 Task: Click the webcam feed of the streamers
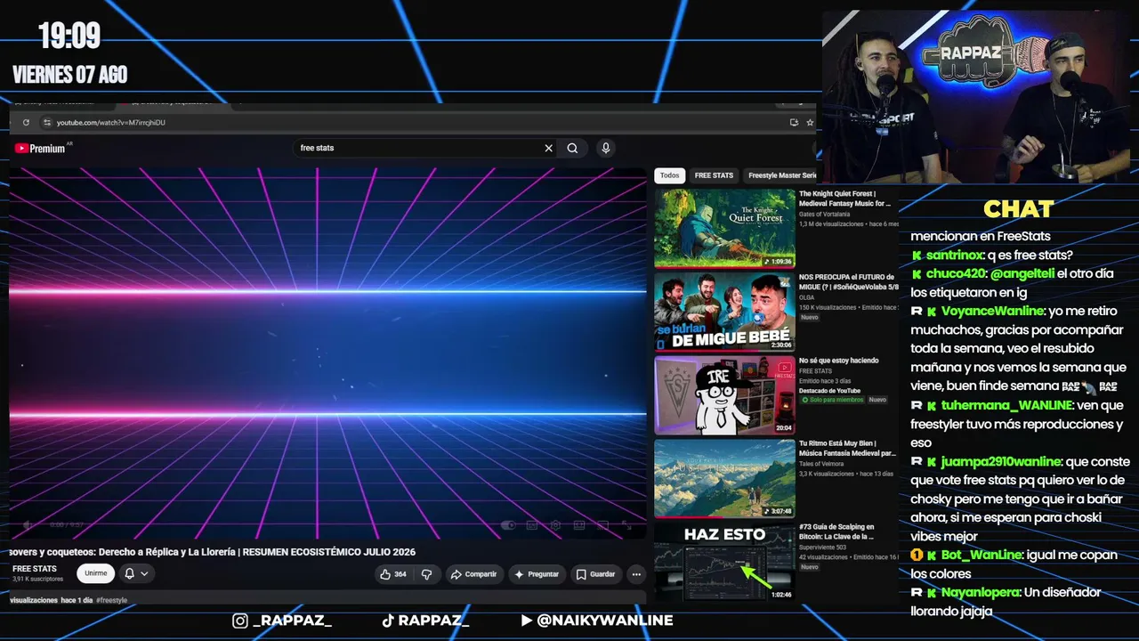976,97
